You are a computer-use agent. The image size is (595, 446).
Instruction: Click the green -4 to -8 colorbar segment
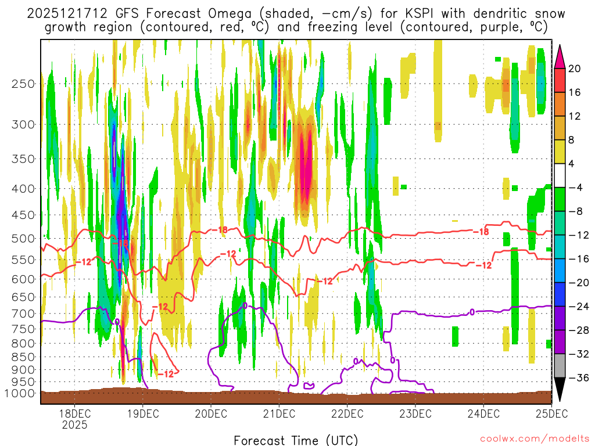click(x=560, y=199)
